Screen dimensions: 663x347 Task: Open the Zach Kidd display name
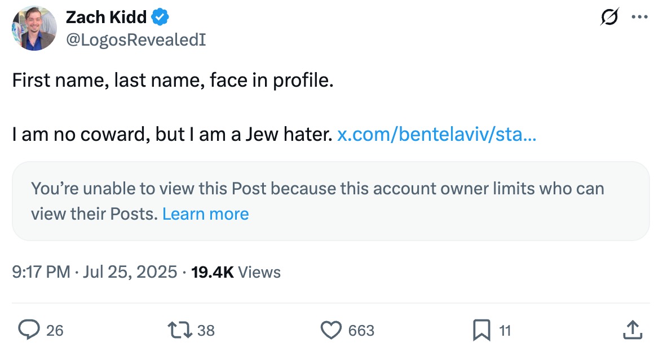pyautogui.click(x=106, y=18)
